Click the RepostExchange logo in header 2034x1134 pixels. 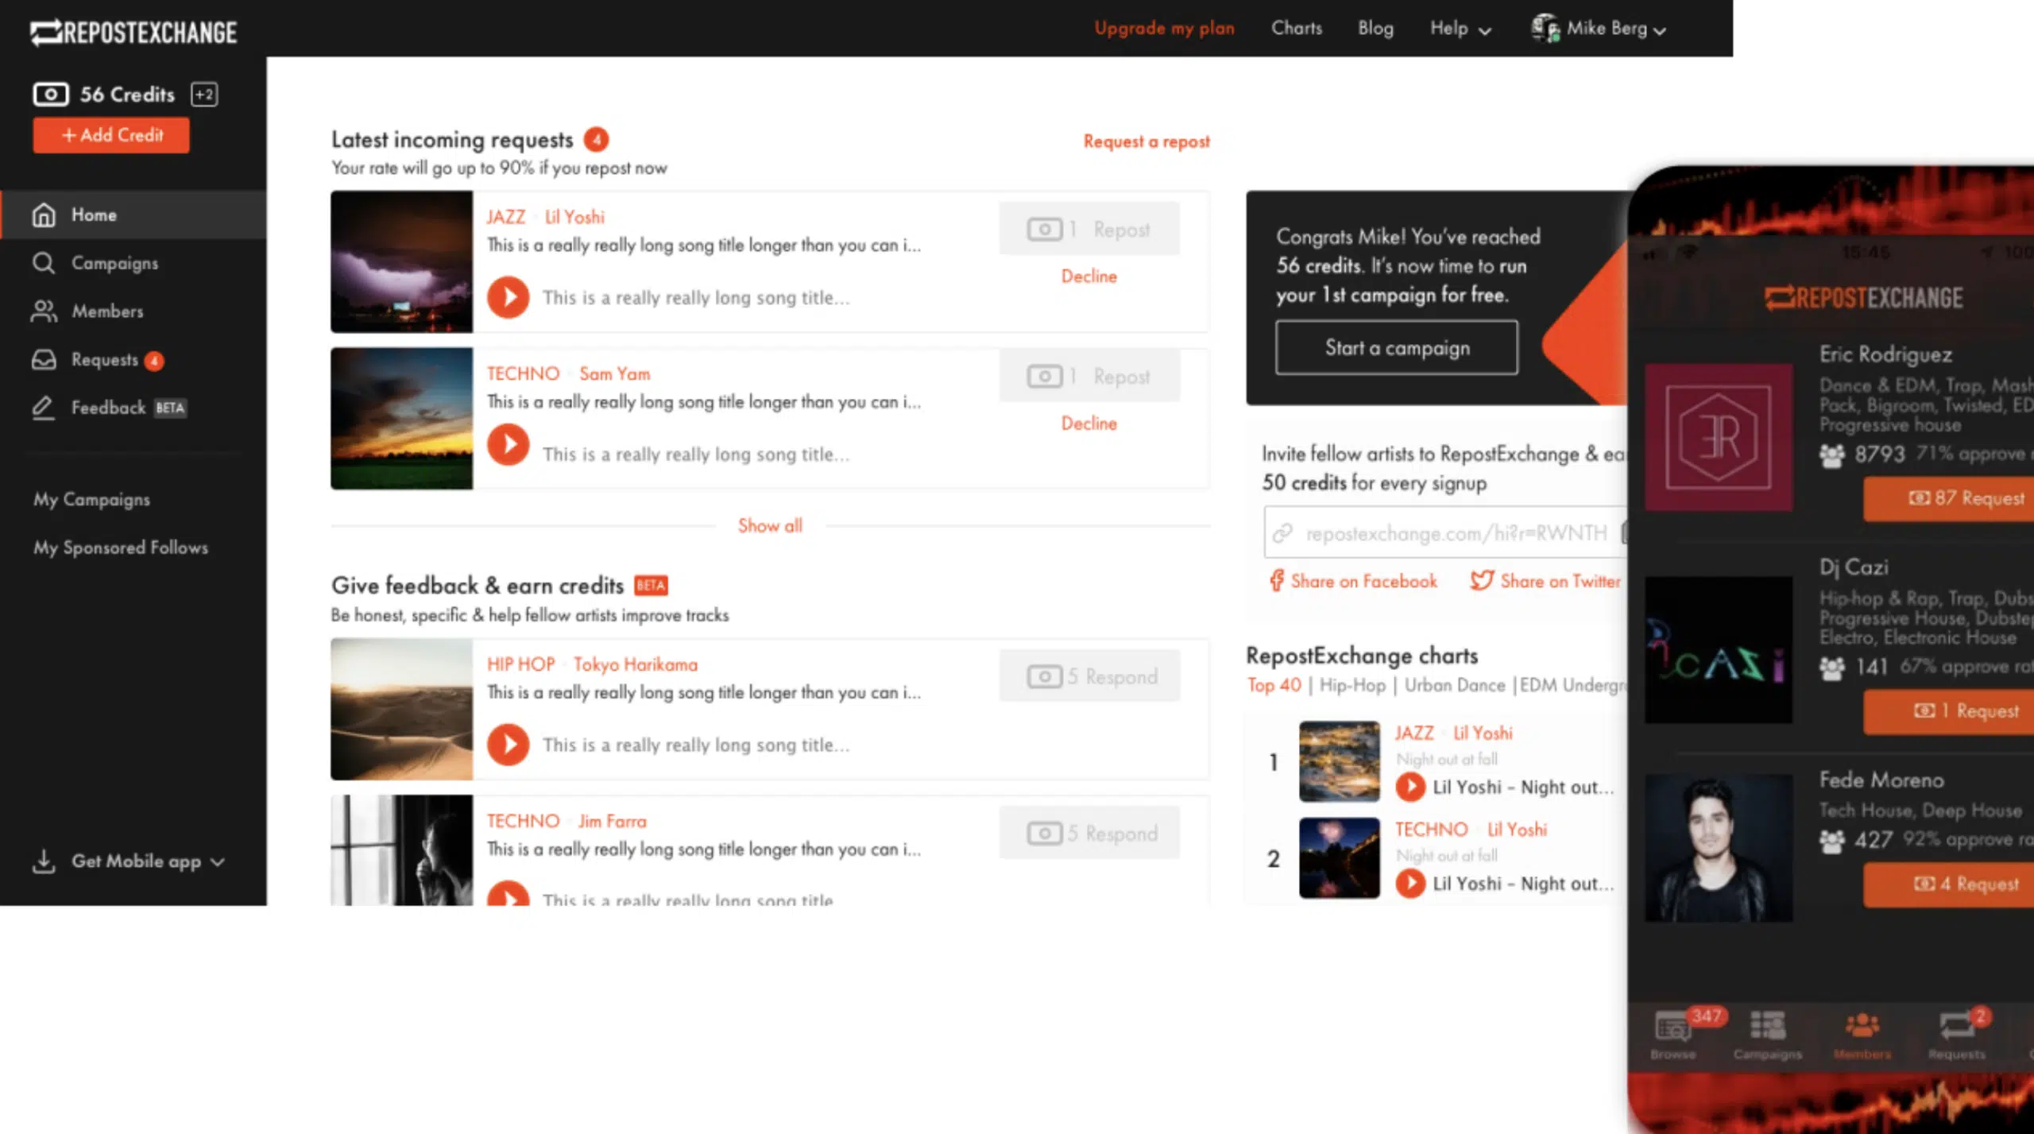coord(133,32)
